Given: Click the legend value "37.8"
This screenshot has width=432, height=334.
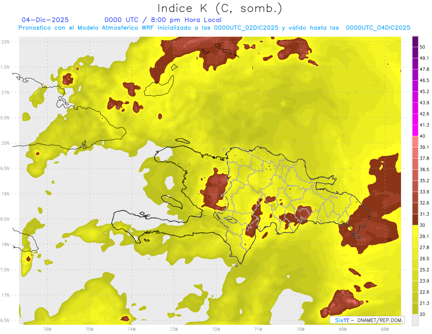Looking at the screenshot, I should click(424, 159).
